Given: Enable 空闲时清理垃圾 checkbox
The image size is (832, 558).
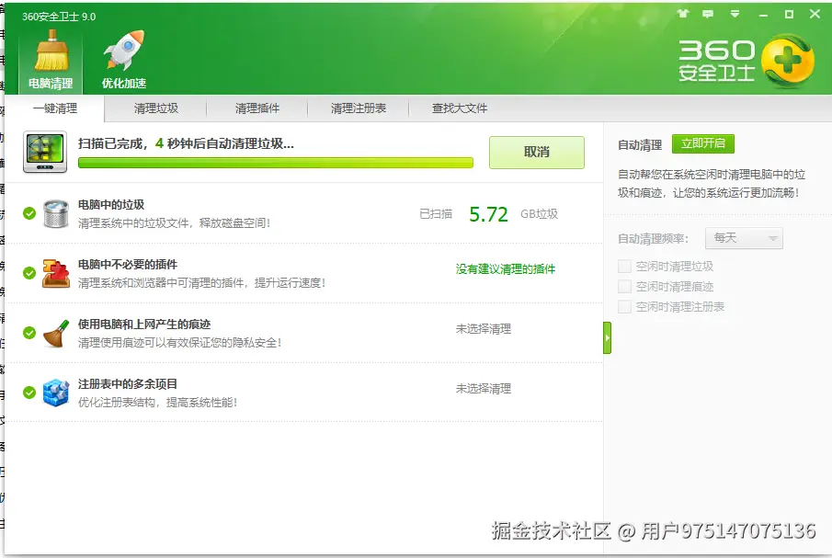Looking at the screenshot, I should coord(624,267).
